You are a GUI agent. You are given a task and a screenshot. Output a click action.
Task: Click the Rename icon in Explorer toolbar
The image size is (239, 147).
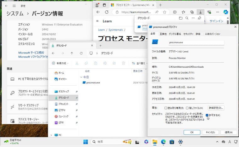[x=105, y=63]
